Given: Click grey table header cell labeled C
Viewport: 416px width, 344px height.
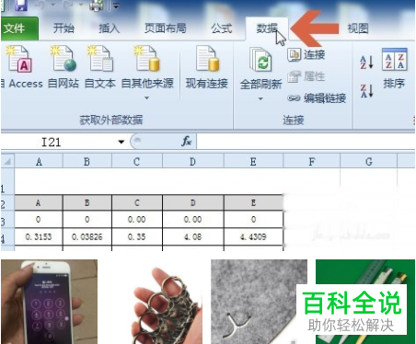Looking at the screenshot, I should [x=137, y=203].
